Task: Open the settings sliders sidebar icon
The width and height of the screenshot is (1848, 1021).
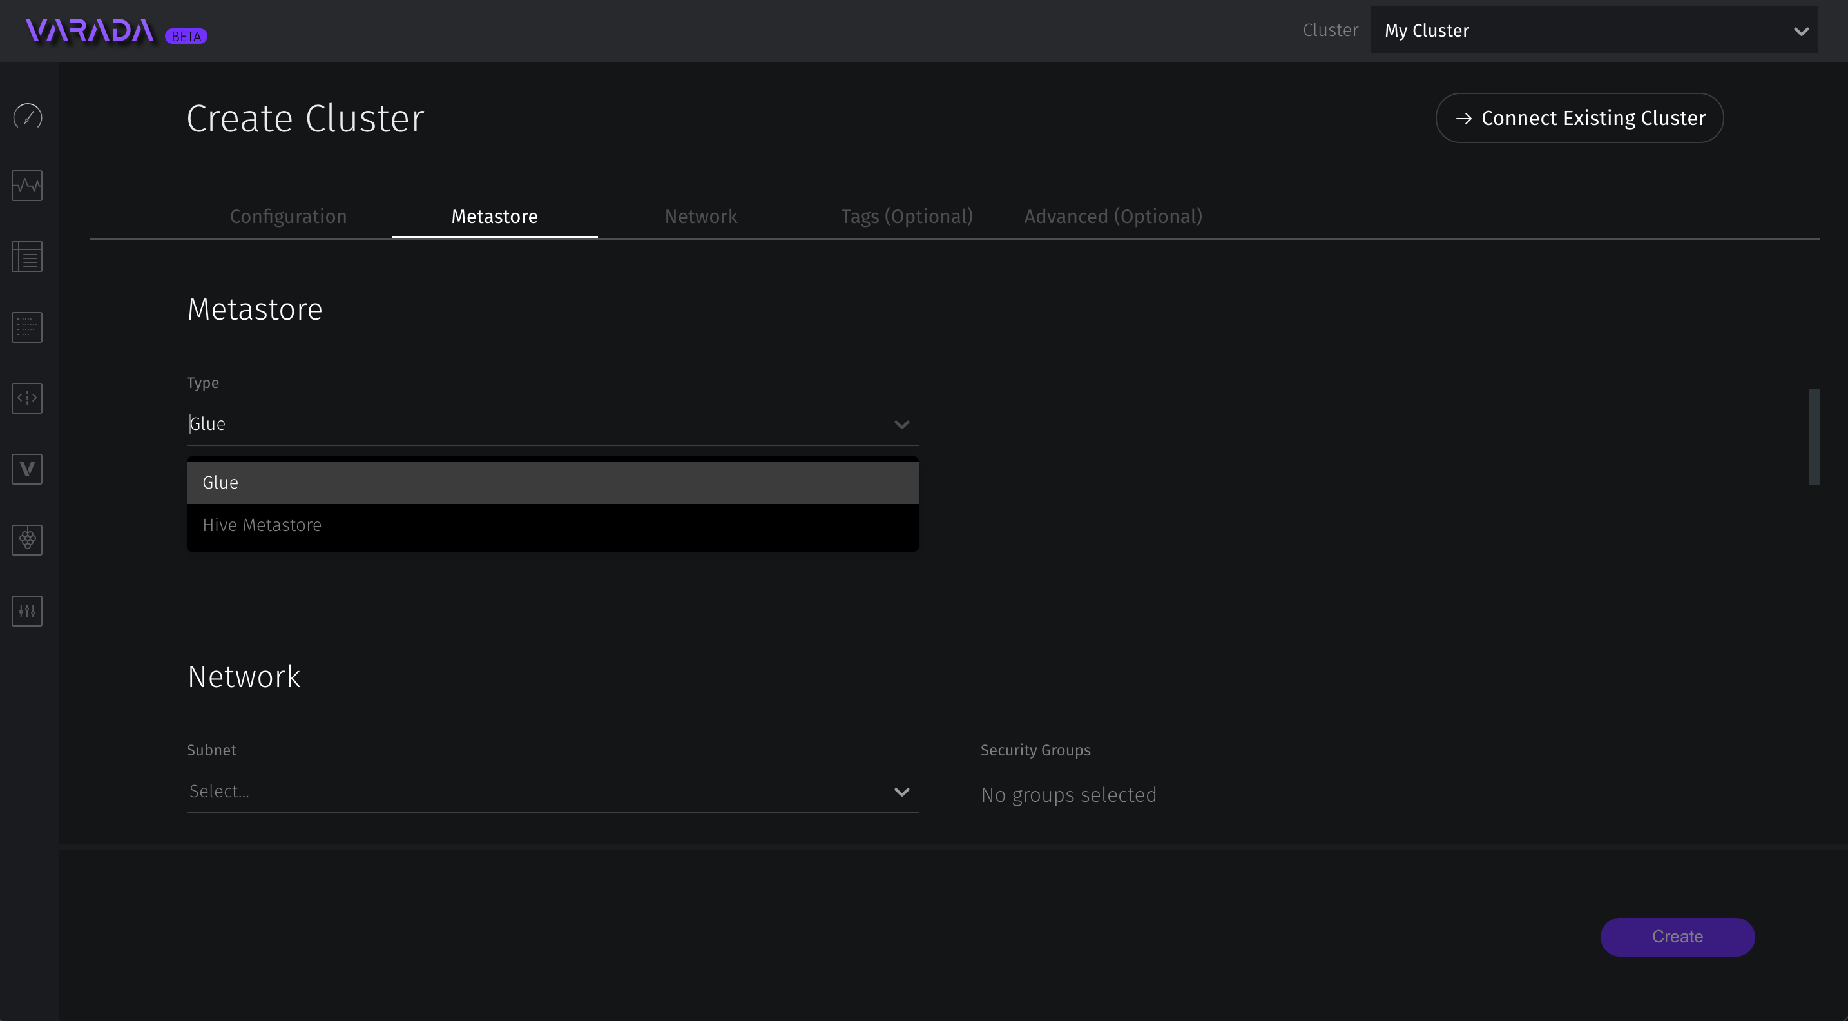Action: [27, 610]
